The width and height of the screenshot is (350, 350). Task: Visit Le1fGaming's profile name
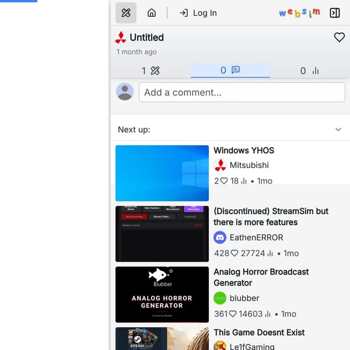[252, 346]
